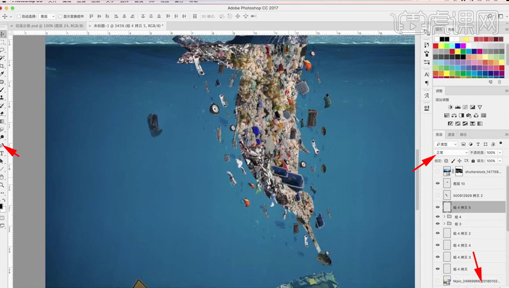
Task: Filter layers by pixel layers icon
Action: [463, 144]
